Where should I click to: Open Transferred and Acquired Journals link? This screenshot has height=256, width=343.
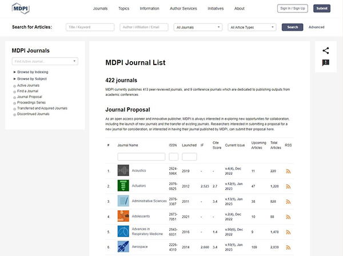(x=42, y=108)
